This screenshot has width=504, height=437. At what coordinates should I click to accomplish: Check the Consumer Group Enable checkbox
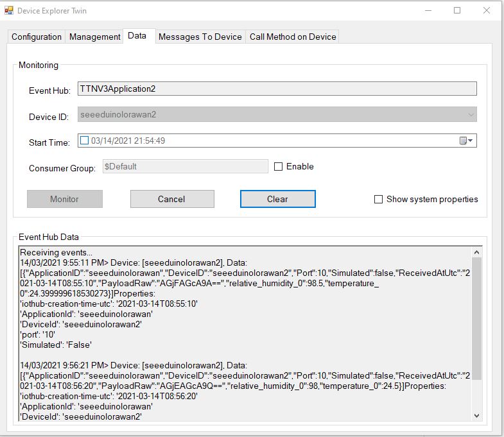(278, 166)
